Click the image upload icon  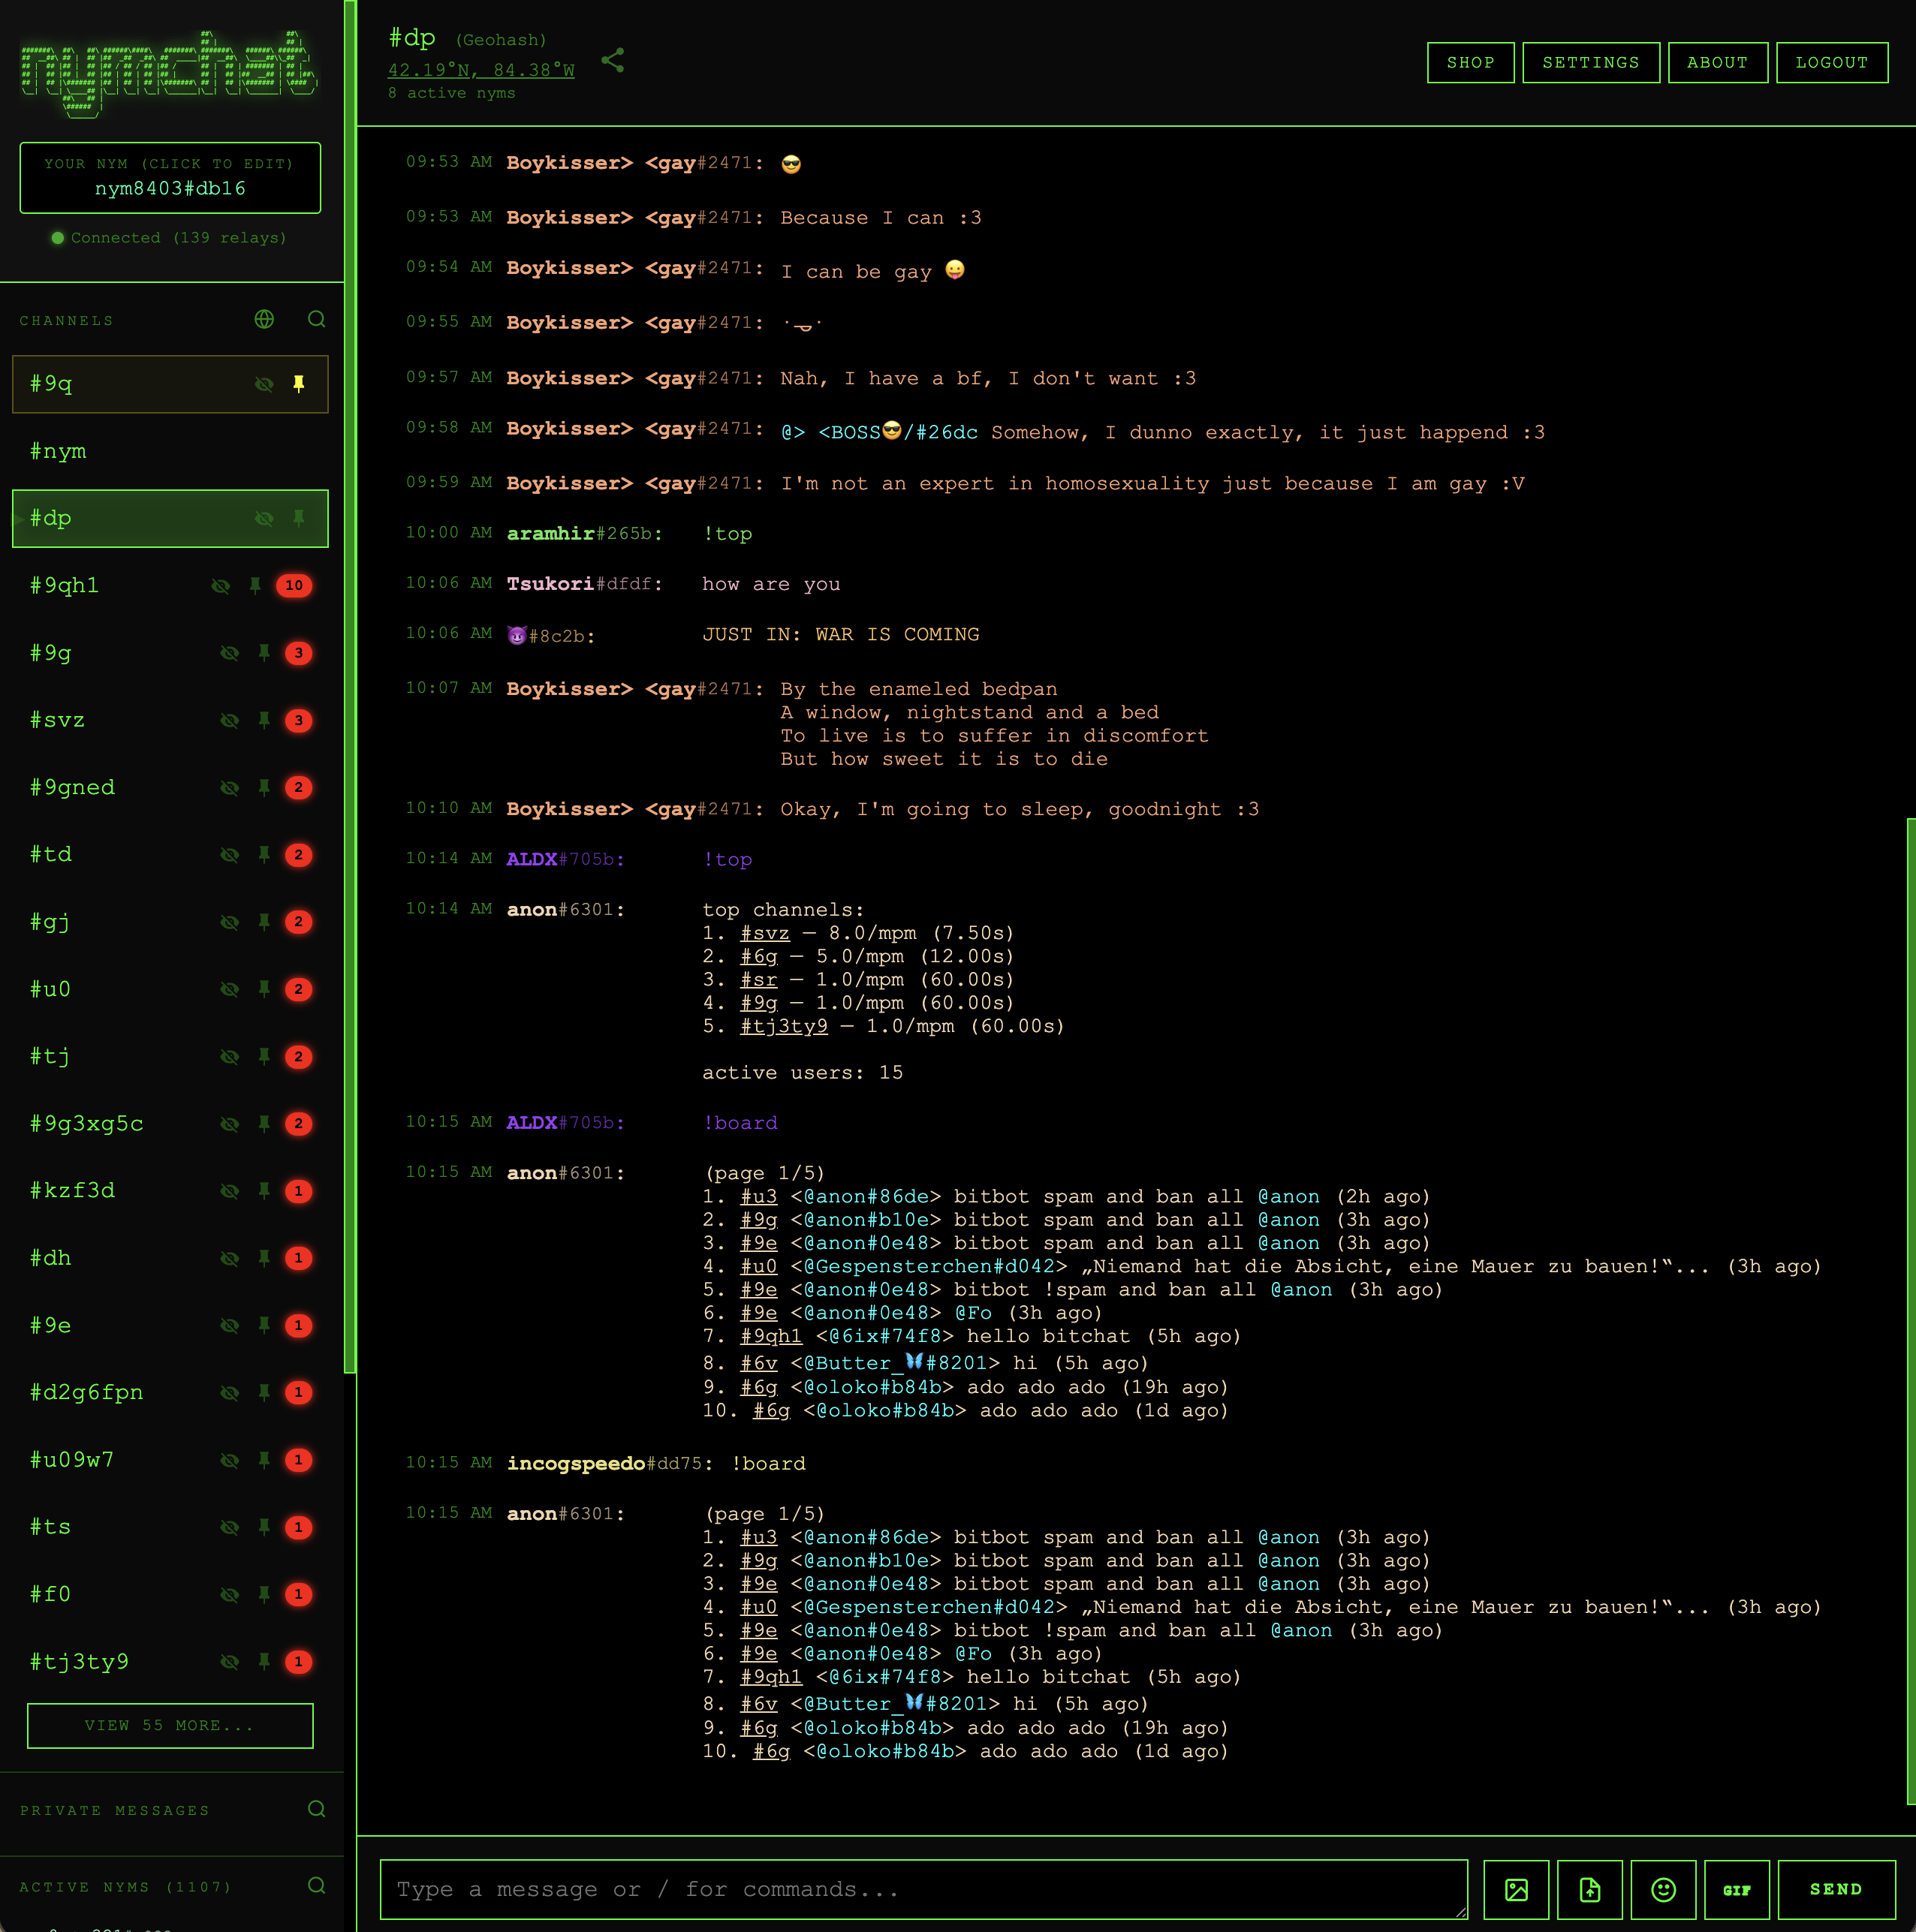click(1515, 1889)
